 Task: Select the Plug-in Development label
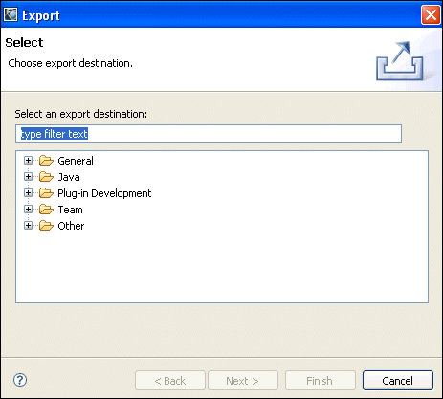point(104,193)
